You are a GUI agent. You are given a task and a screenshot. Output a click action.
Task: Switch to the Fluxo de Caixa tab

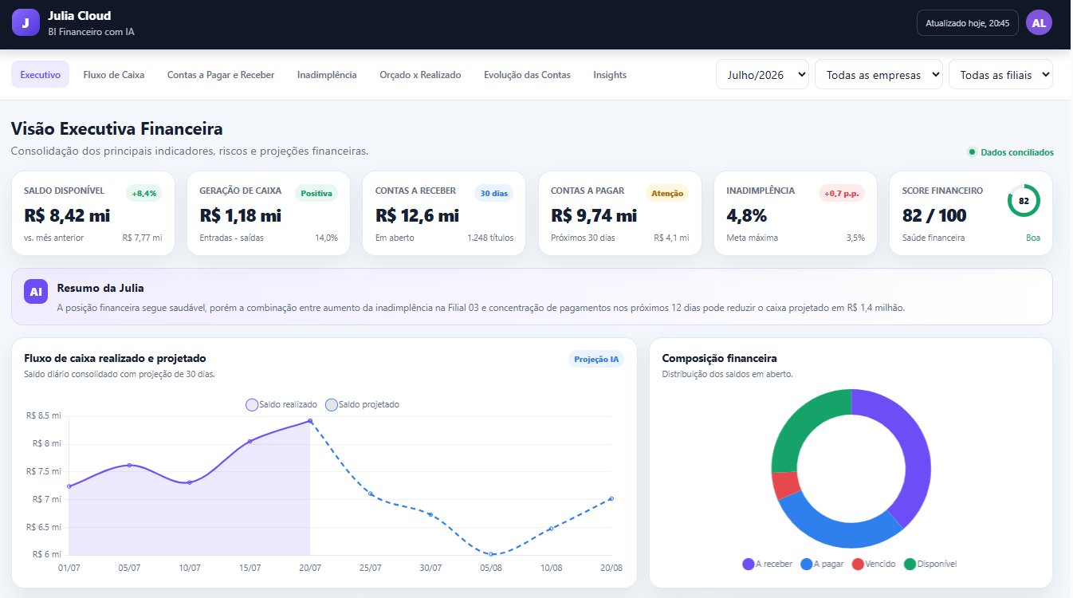tap(114, 75)
